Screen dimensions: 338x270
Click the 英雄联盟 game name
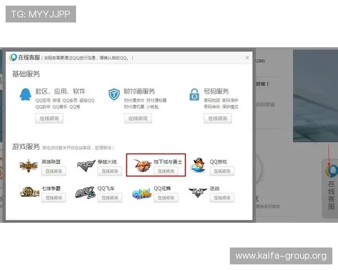[51, 161]
